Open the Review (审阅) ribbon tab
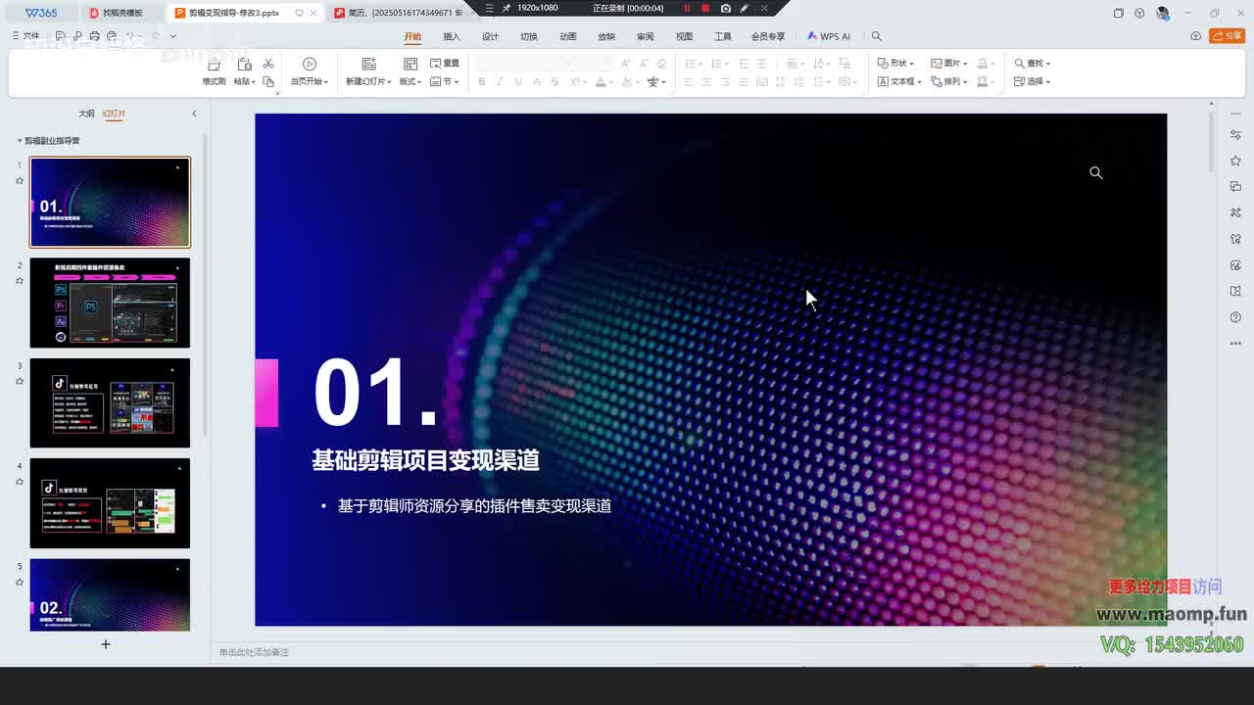1254x705 pixels. (x=645, y=36)
